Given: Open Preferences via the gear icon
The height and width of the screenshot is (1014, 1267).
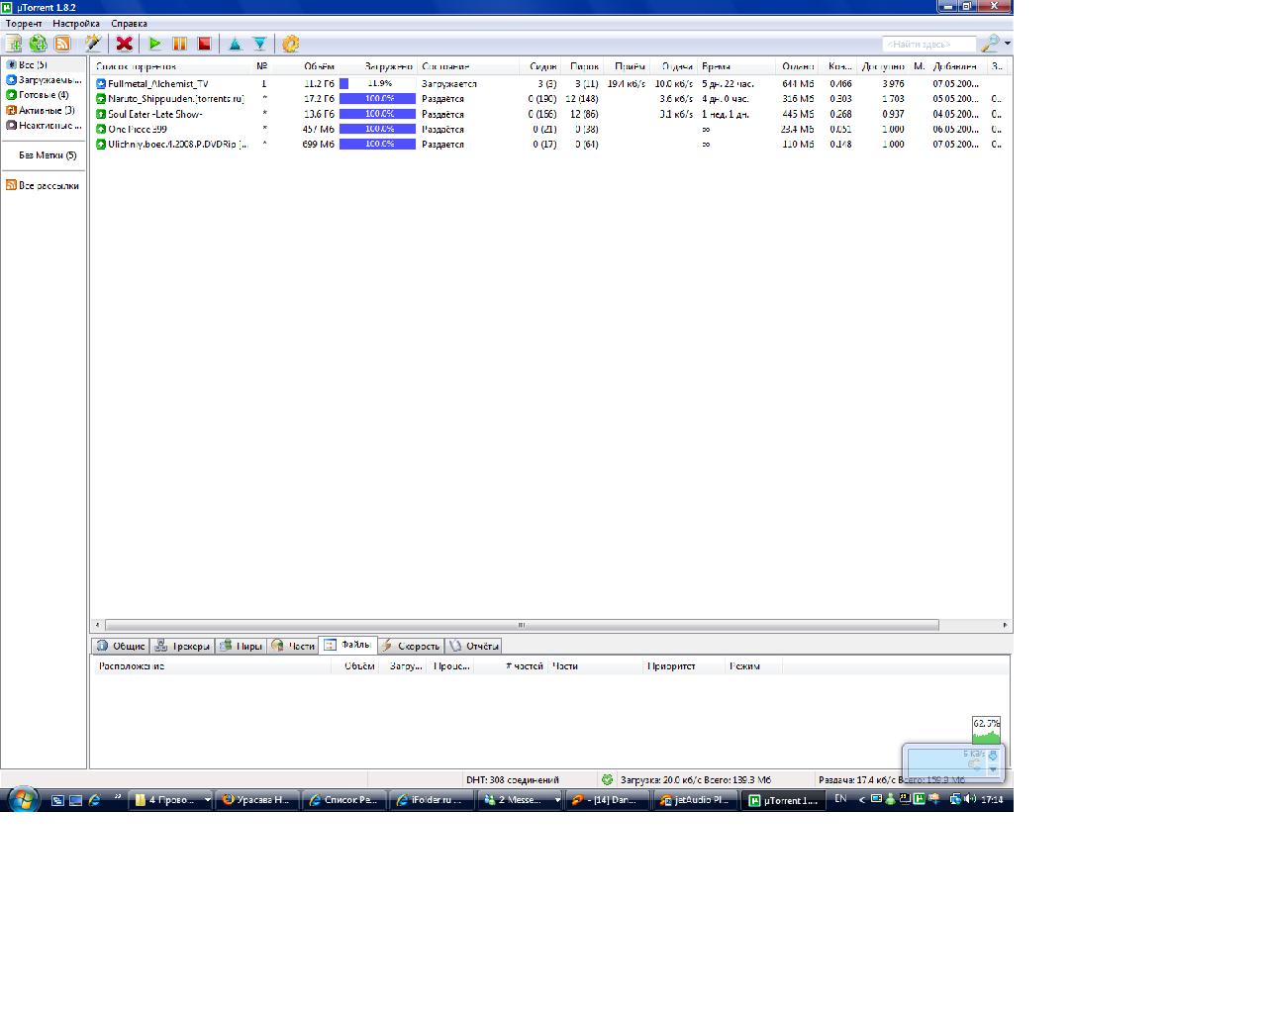Looking at the screenshot, I should coord(290,44).
